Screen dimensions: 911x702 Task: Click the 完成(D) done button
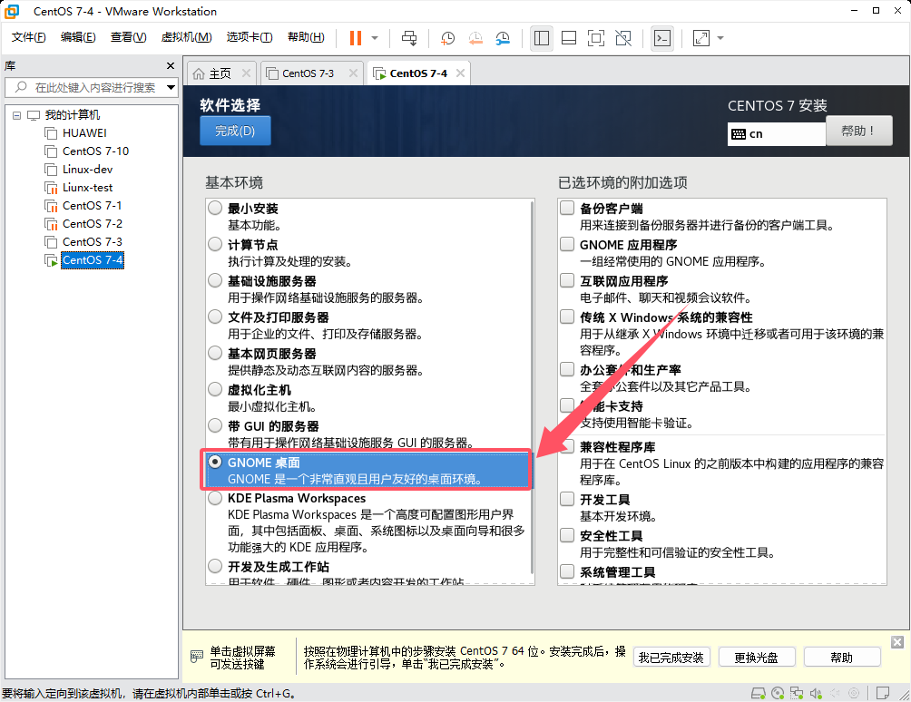tap(235, 131)
